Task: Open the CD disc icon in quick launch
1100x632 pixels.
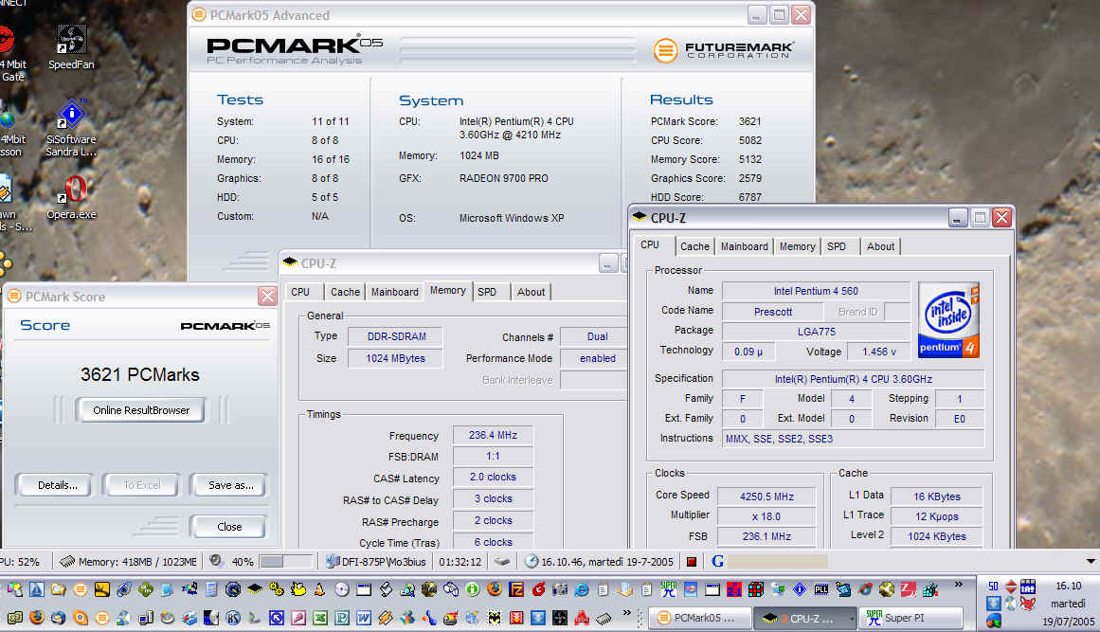Action: point(342,589)
